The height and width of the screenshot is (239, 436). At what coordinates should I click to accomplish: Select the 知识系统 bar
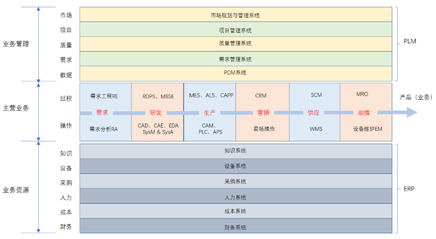click(235, 151)
